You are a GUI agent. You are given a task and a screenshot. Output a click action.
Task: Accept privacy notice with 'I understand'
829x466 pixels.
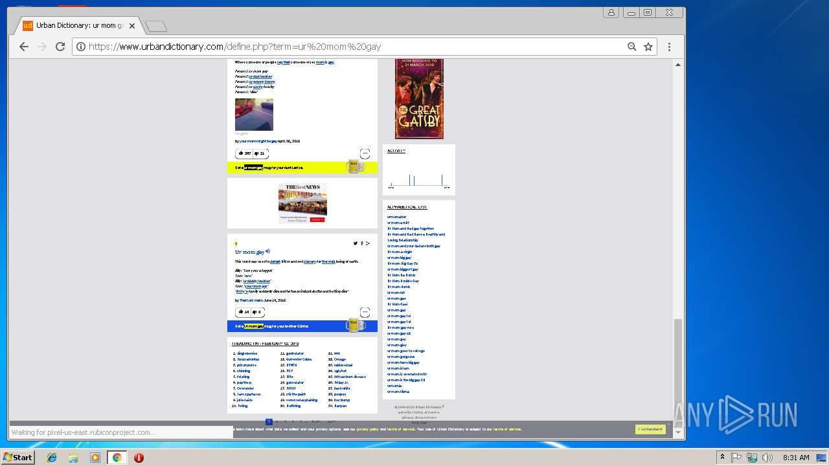(650, 429)
